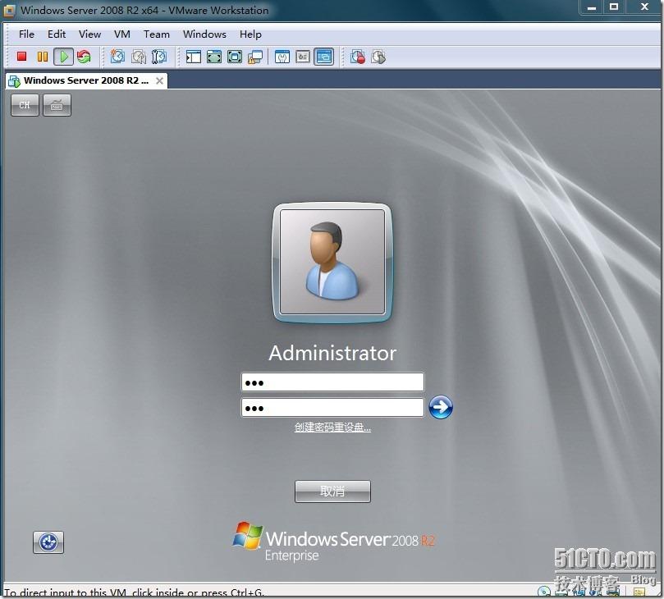Show or hide the sidebar panel icon
The width and height of the screenshot is (664, 599).
(194, 57)
